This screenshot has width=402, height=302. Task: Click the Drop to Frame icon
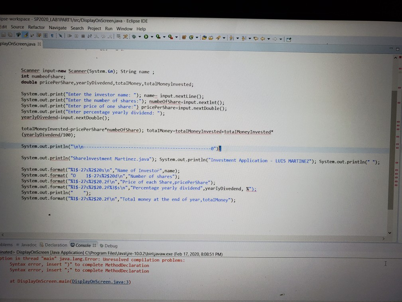(118, 36)
